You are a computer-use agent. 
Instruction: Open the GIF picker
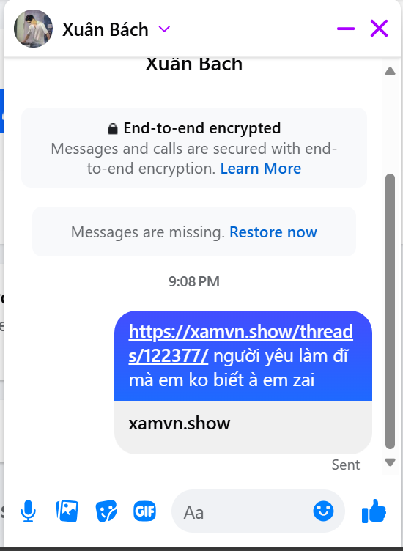coord(145,511)
